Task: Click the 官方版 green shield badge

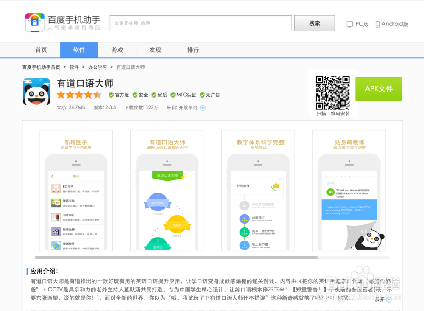Action: click(x=111, y=95)
